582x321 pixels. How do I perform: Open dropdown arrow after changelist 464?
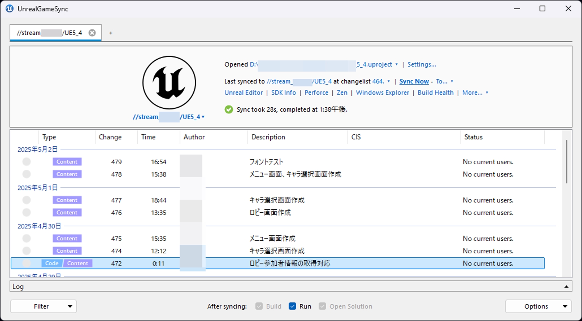(388, 81)
